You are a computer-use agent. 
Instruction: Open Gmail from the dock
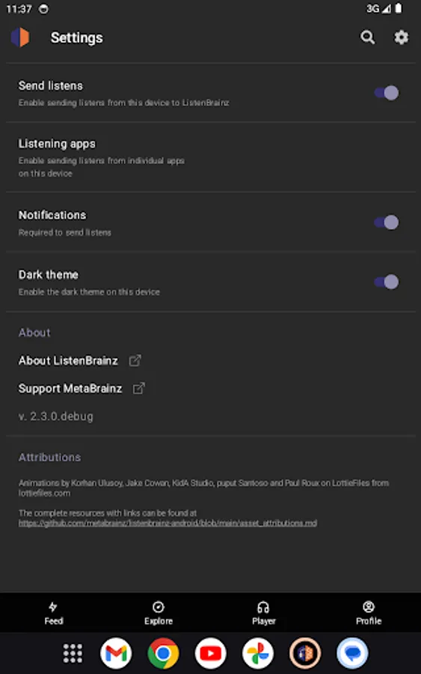[x=116, y=653]
